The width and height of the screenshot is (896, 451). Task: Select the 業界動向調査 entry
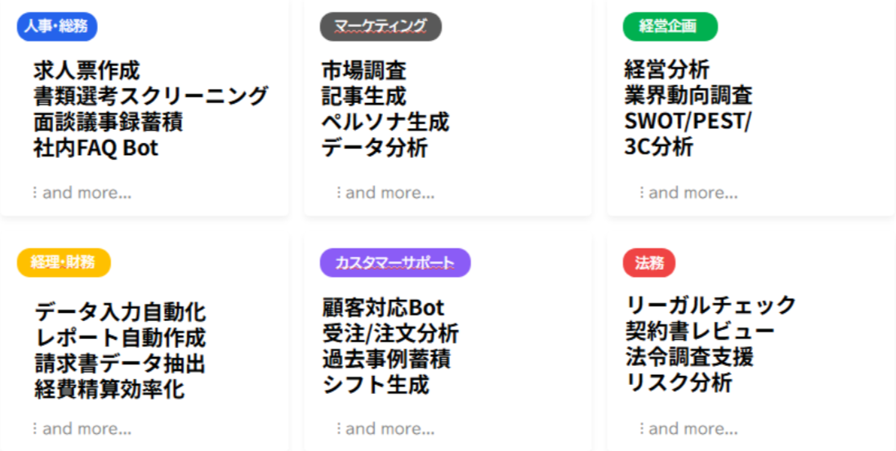pos(688,96)
